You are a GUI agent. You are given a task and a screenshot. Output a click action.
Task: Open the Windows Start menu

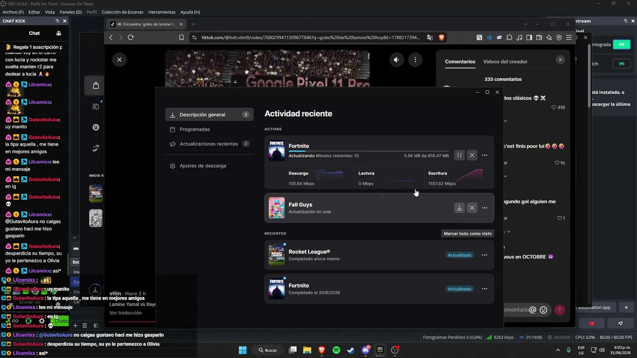242,350
